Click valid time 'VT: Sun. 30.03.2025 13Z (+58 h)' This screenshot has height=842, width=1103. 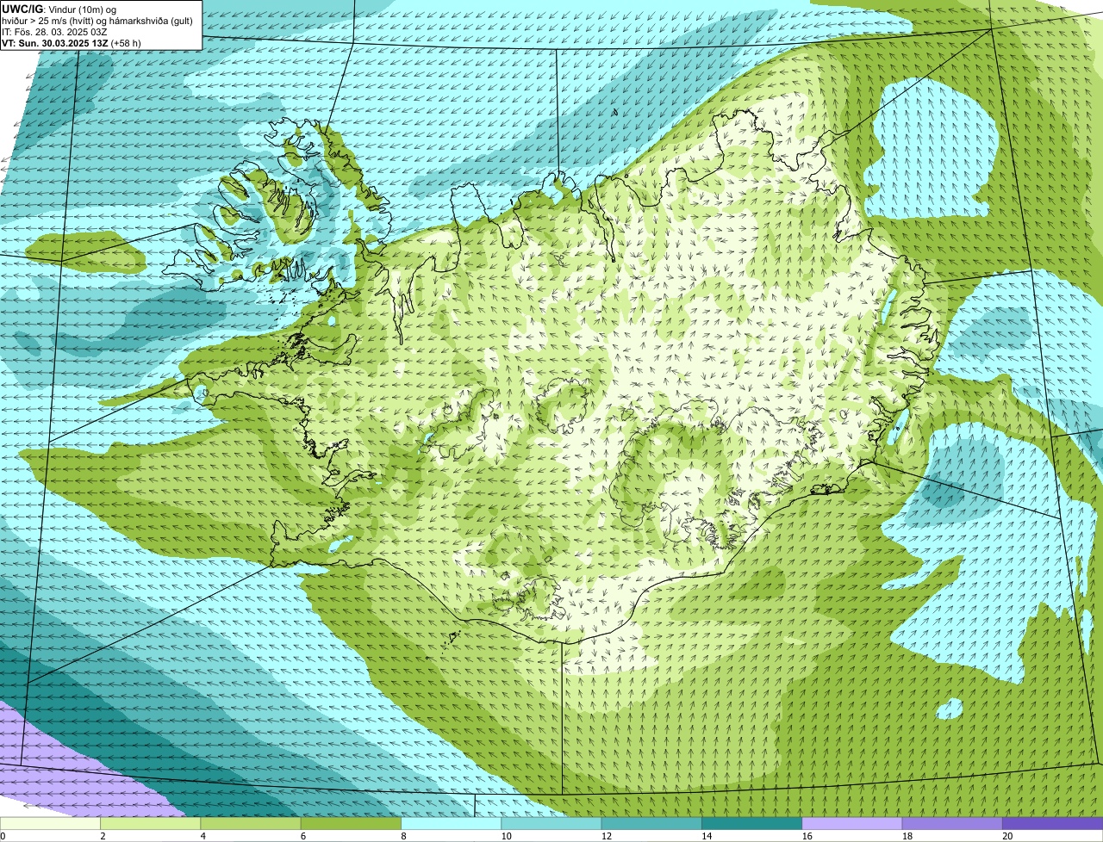pos(72,42)
